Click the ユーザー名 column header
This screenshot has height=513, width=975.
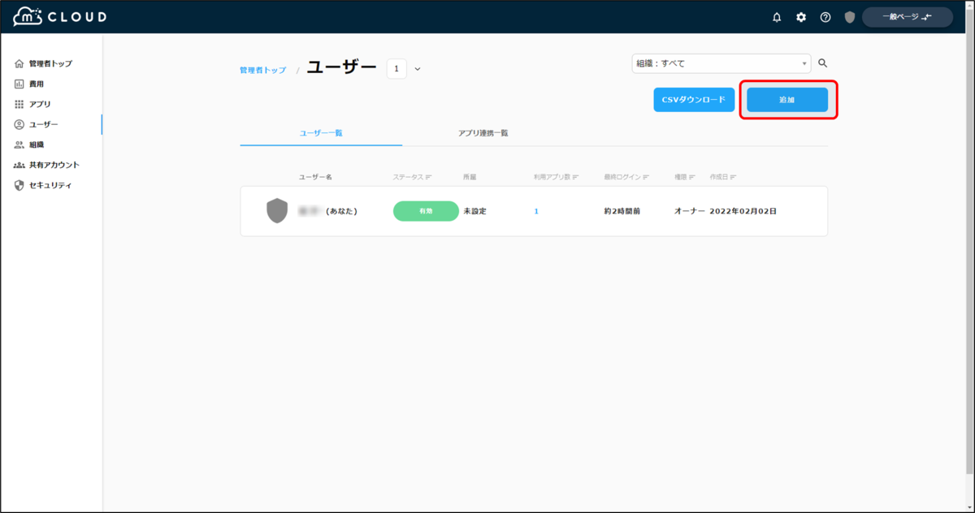315,177
